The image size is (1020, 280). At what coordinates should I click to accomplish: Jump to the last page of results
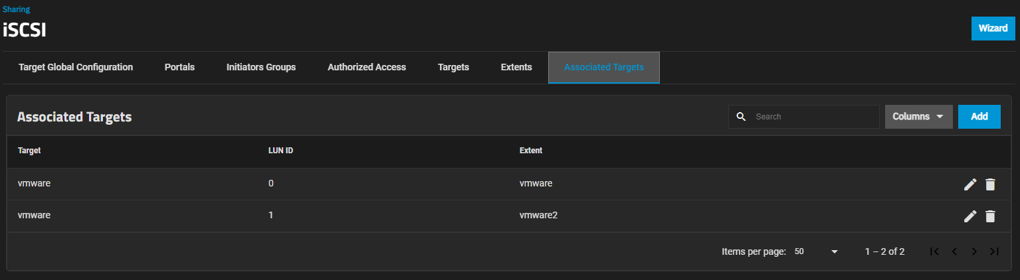994,251
